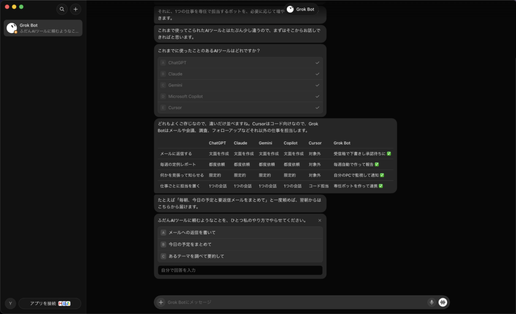516x314 pixels.
Task: Click the Grok Bot column header in table
Action: 342,143
